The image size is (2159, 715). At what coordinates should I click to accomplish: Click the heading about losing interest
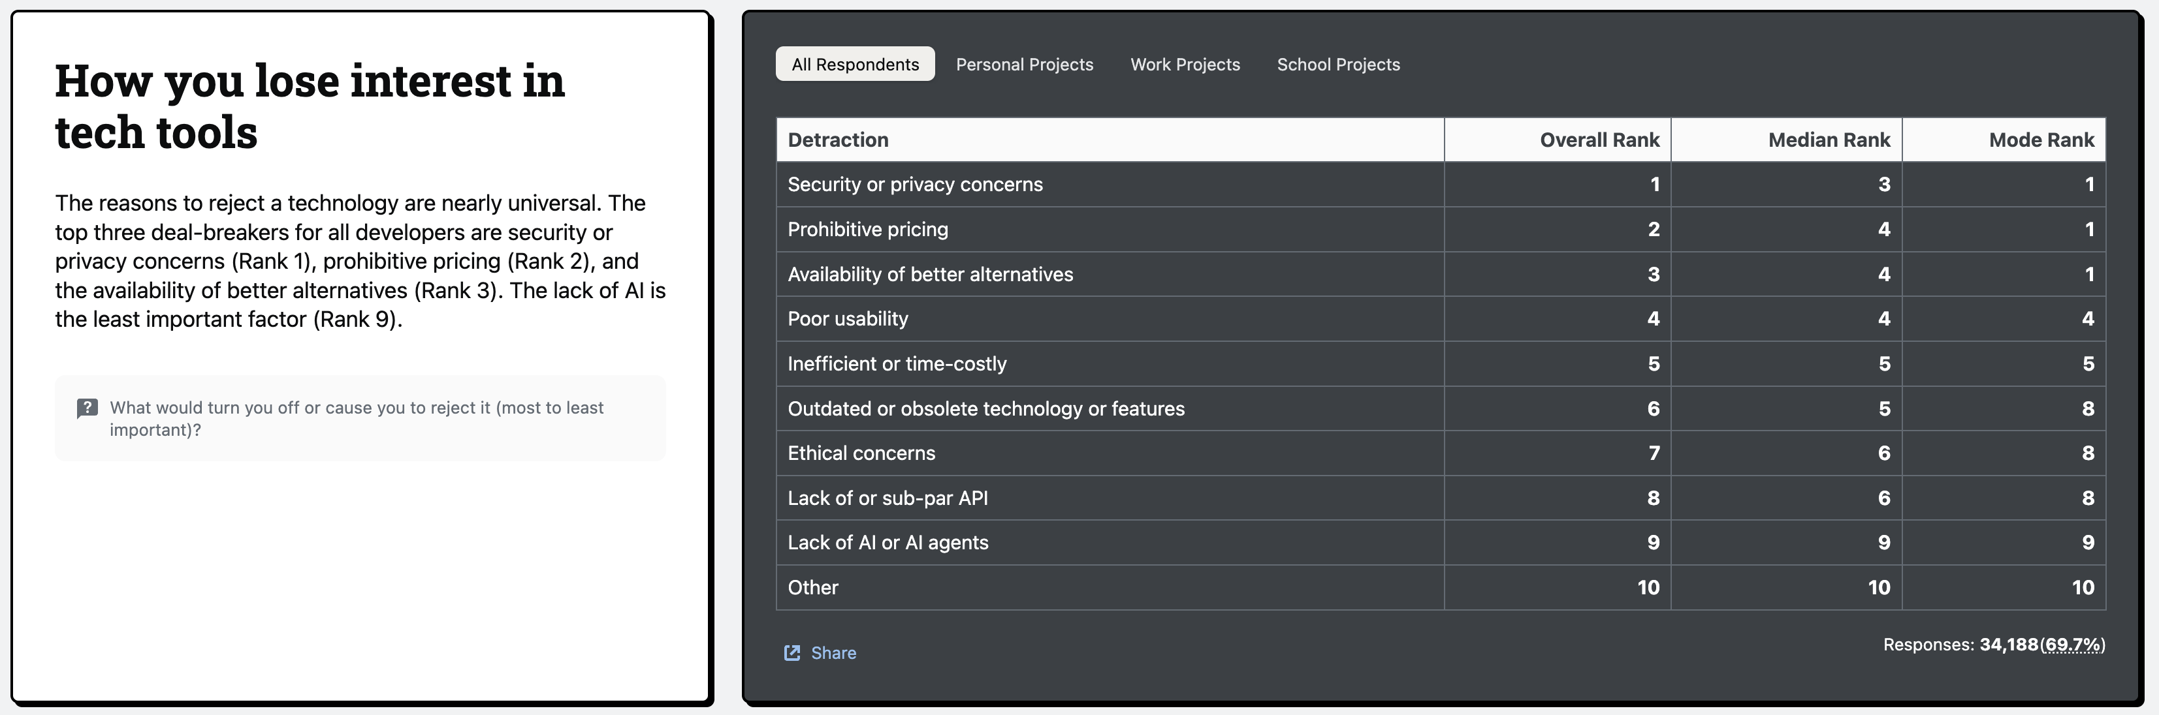tap(310, 106)
